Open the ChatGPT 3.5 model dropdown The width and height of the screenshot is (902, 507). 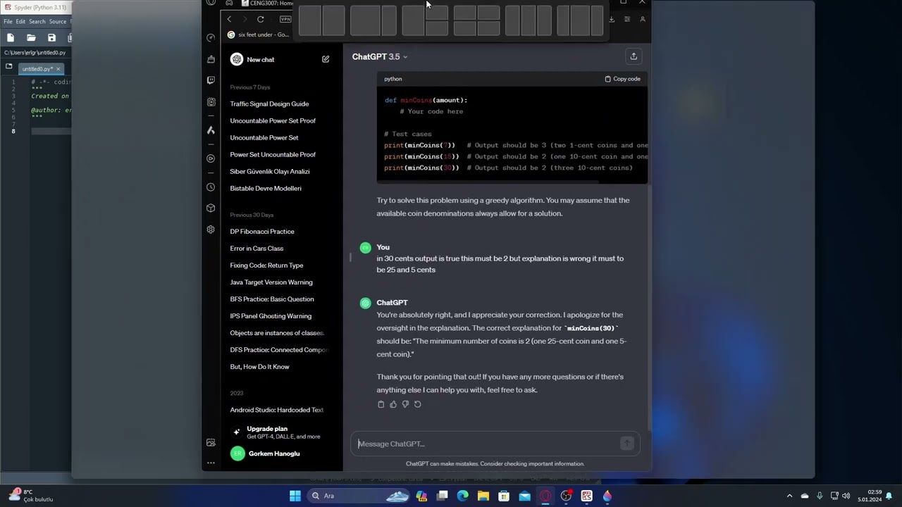pos(380,56)
